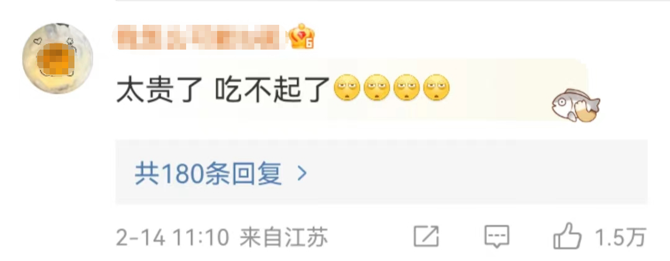The height and width of the screenshot is (261, 670).
Task: Tap the gray replies preview box
Action: [x=382, y=172]
